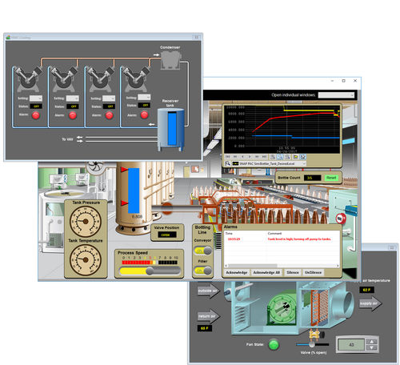Click the first compressor icon in cooling window
The width and height of the screenshot is (400, 365).
pyautogui.click(x=27, y=79)
